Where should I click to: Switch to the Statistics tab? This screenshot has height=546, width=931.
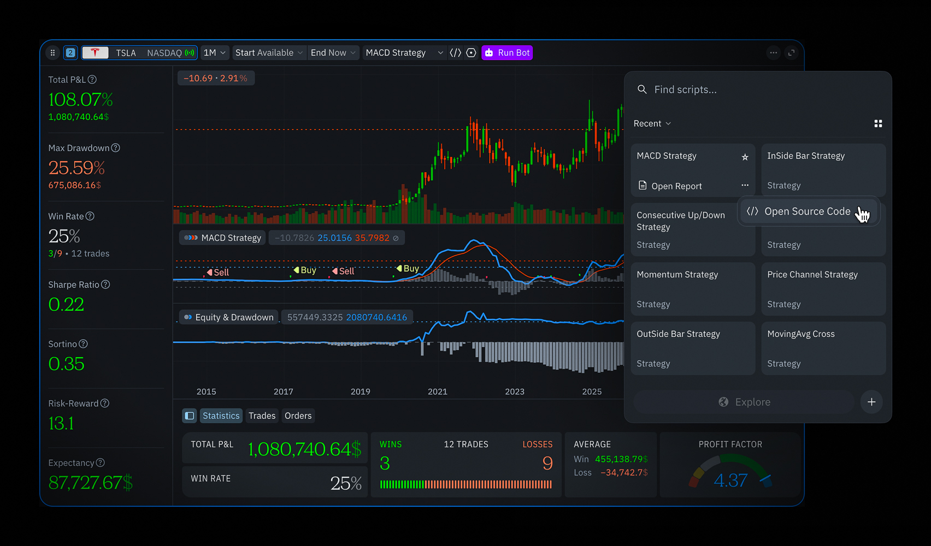tap(221, 416)
